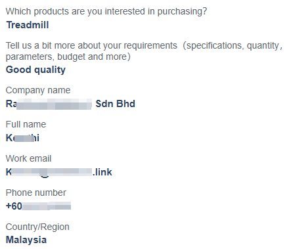289x249 pixels.
Task: Click the Company name label
Action: coord(38,90)
